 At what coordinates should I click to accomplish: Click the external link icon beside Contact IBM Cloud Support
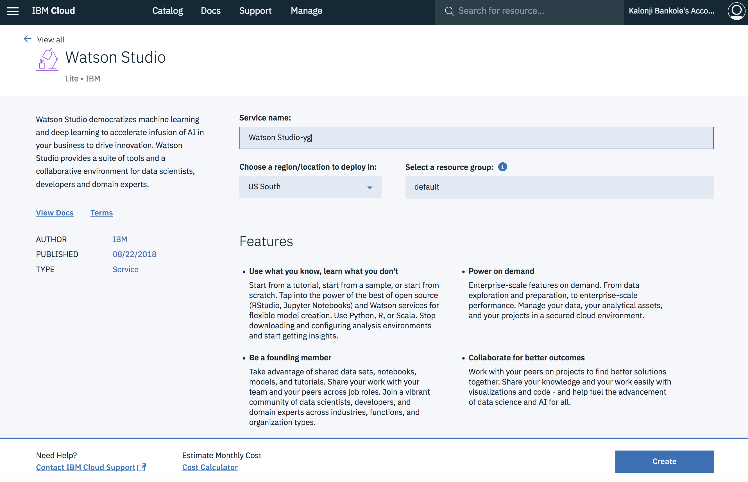[x=142, y=467]
